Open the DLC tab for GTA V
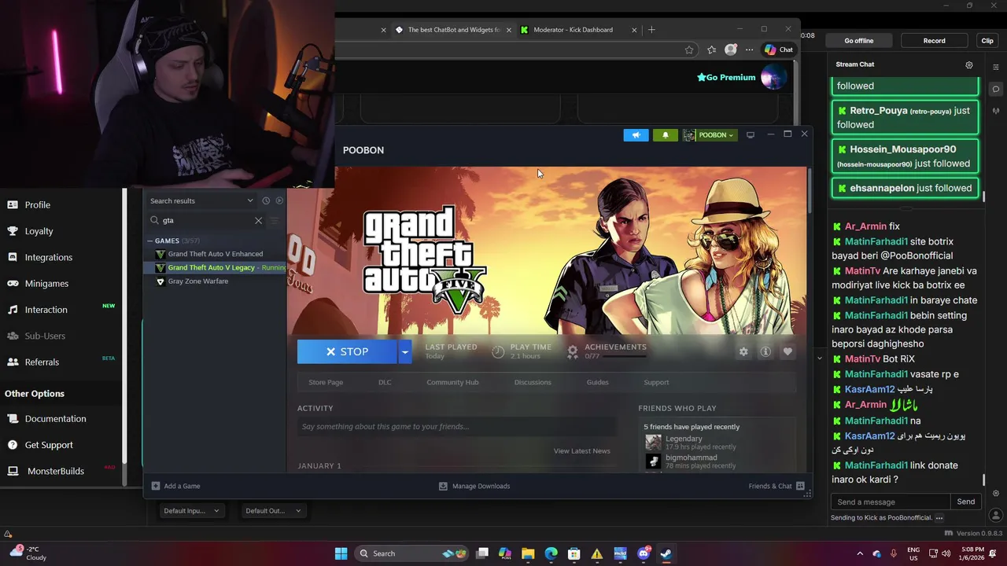1007x566 pixels. (x=385, y=382)
